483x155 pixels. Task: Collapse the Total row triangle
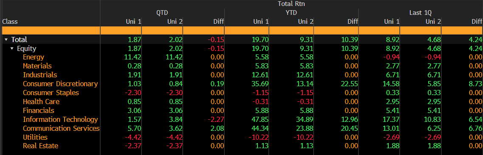(6, 40)
